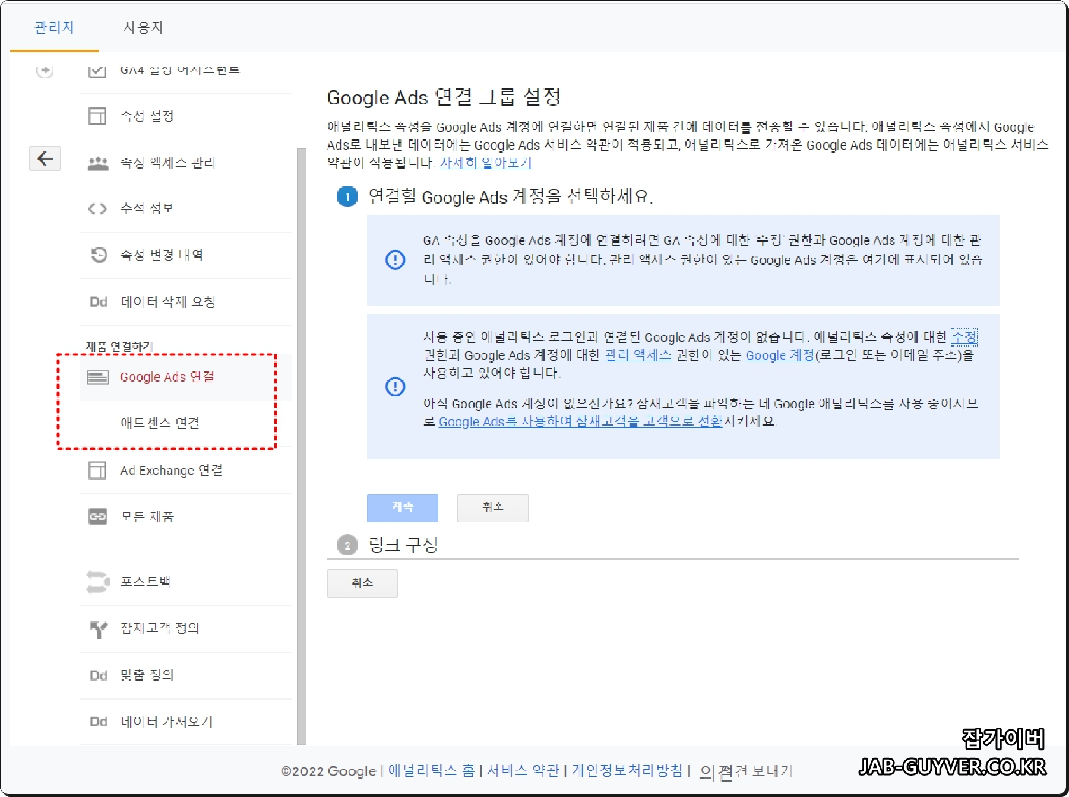
Task: Click the Dd icon beside 데이터 삭제 요청
Action: tap(99, 302)
